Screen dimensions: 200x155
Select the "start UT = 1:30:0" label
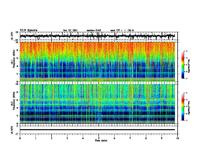click(122, 30)
